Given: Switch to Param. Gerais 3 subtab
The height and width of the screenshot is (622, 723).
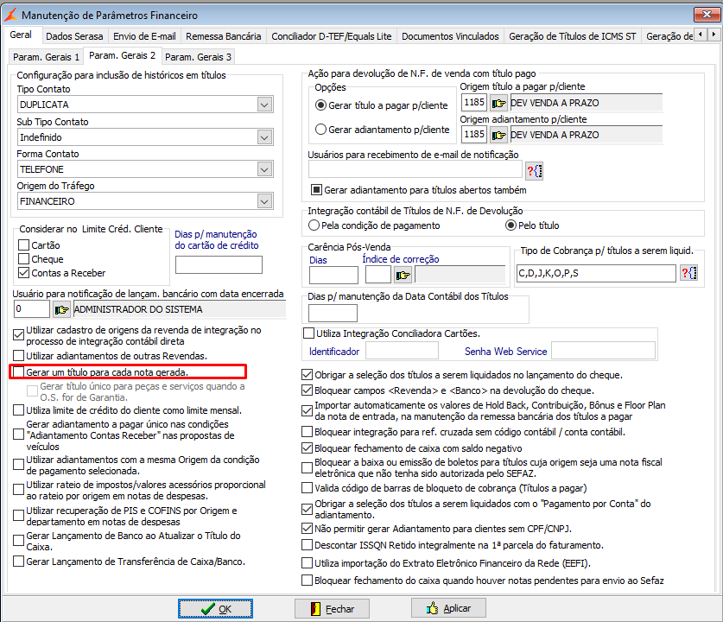Looking at the screenshot, I should point(199,57).
